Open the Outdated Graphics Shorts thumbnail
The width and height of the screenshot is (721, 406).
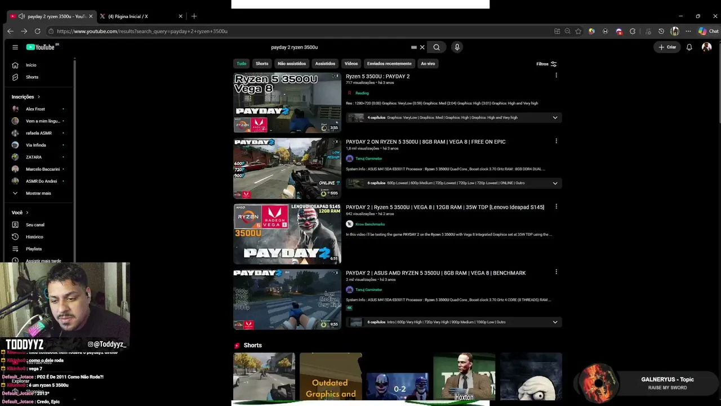331,377
